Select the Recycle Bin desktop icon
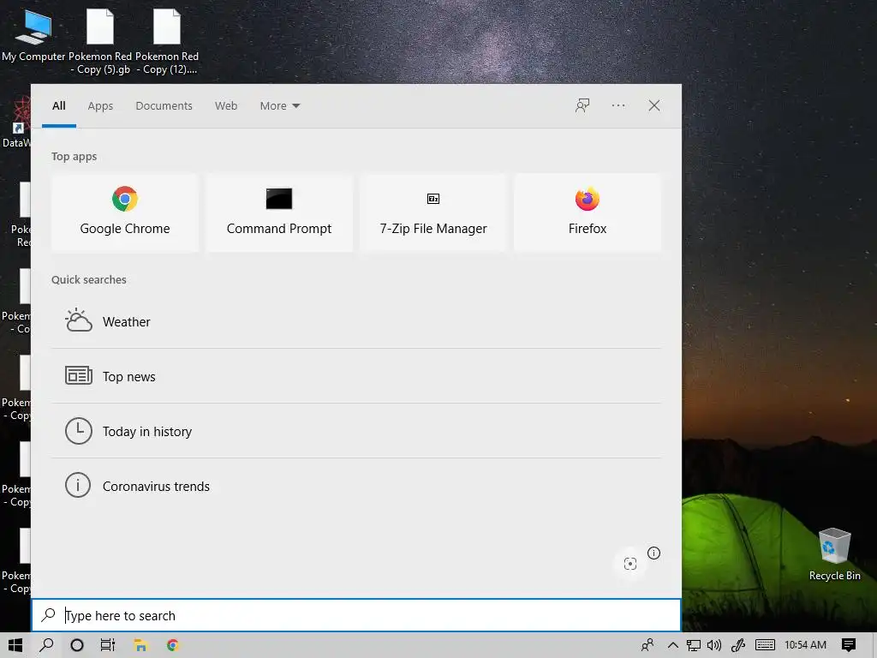Image resolution: width=877 pixels, height=658 pixels. coord(834,554)
